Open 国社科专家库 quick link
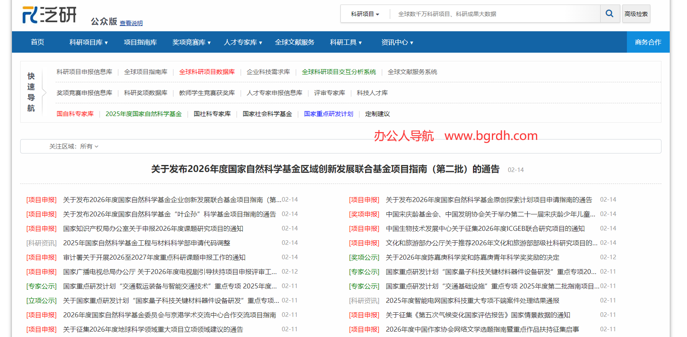 (x=212, y=114)
